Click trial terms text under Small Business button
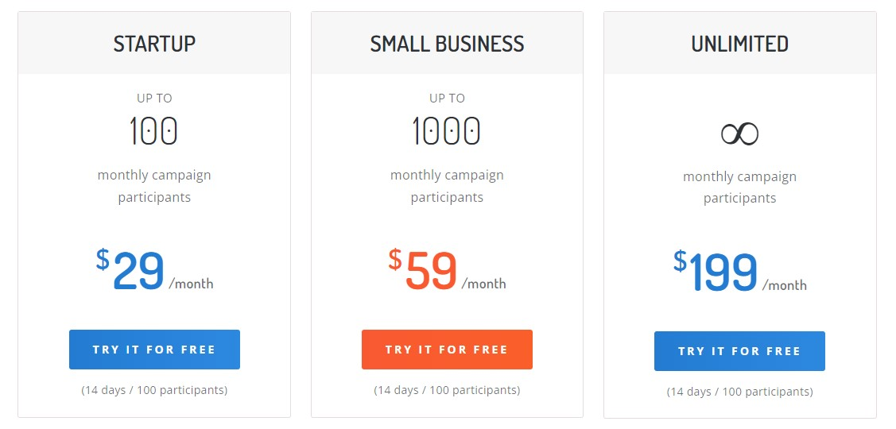The image size is (896, 429). point(447,391)
